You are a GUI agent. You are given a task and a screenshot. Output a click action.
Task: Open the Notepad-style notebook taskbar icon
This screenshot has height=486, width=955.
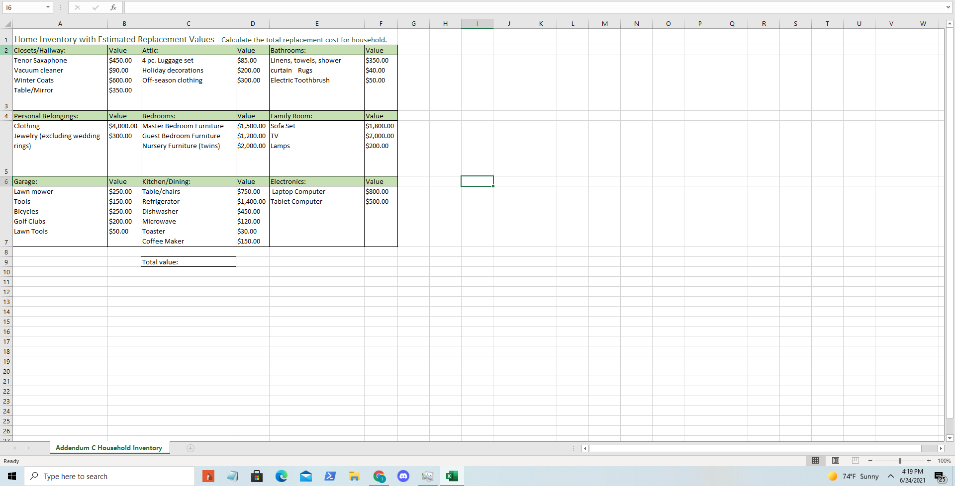tap(233, 476)
